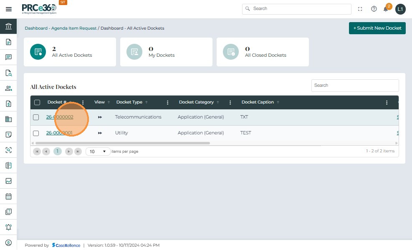Select the All Closed Dockets card
The image size is (412, 250).
tap(263, 52)
